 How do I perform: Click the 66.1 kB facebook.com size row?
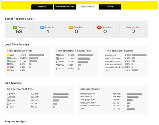tap(105, 106)
